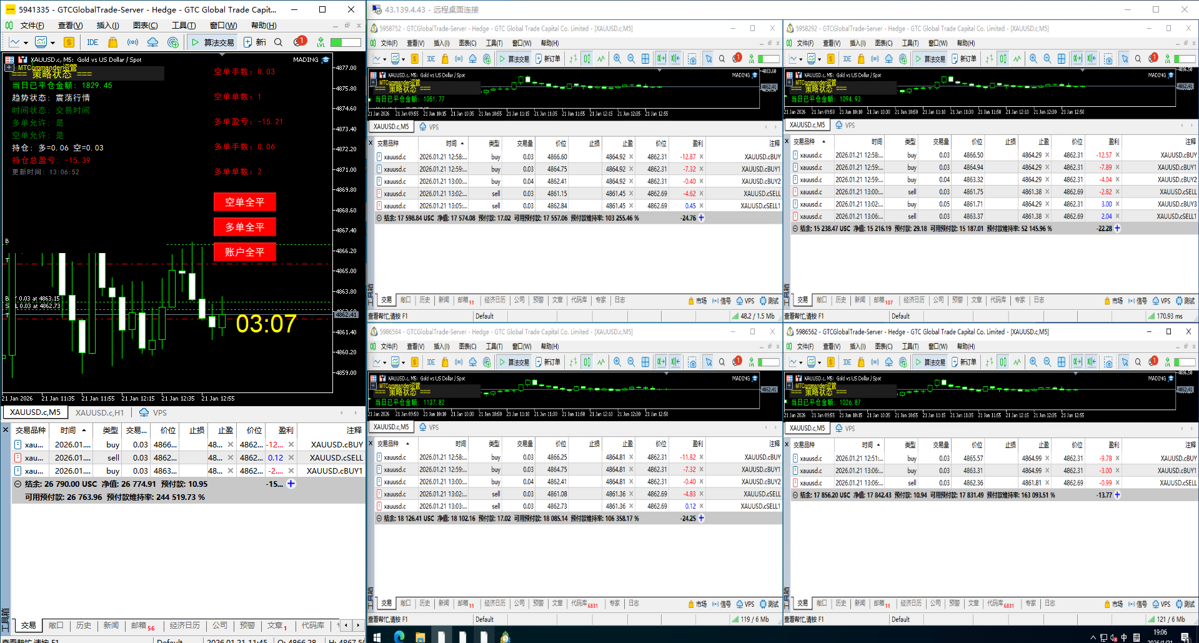Collapse balance row in window 5958752
Viewport: 1199px width, 643px height.
coord(379,218)
